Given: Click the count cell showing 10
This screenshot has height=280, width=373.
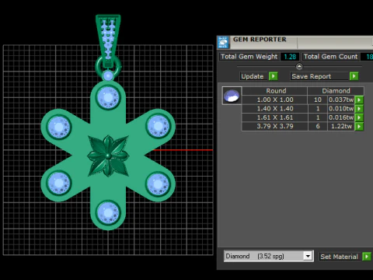Looking at the screenshot, I should [x=318, y=100].
